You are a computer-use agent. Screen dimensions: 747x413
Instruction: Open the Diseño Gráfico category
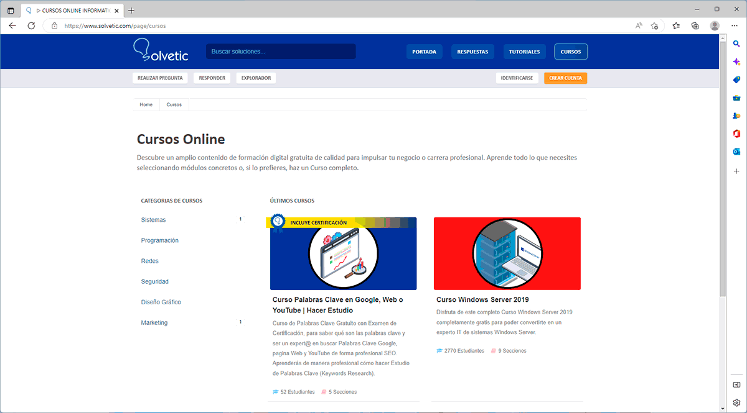(x=161, y=302)
